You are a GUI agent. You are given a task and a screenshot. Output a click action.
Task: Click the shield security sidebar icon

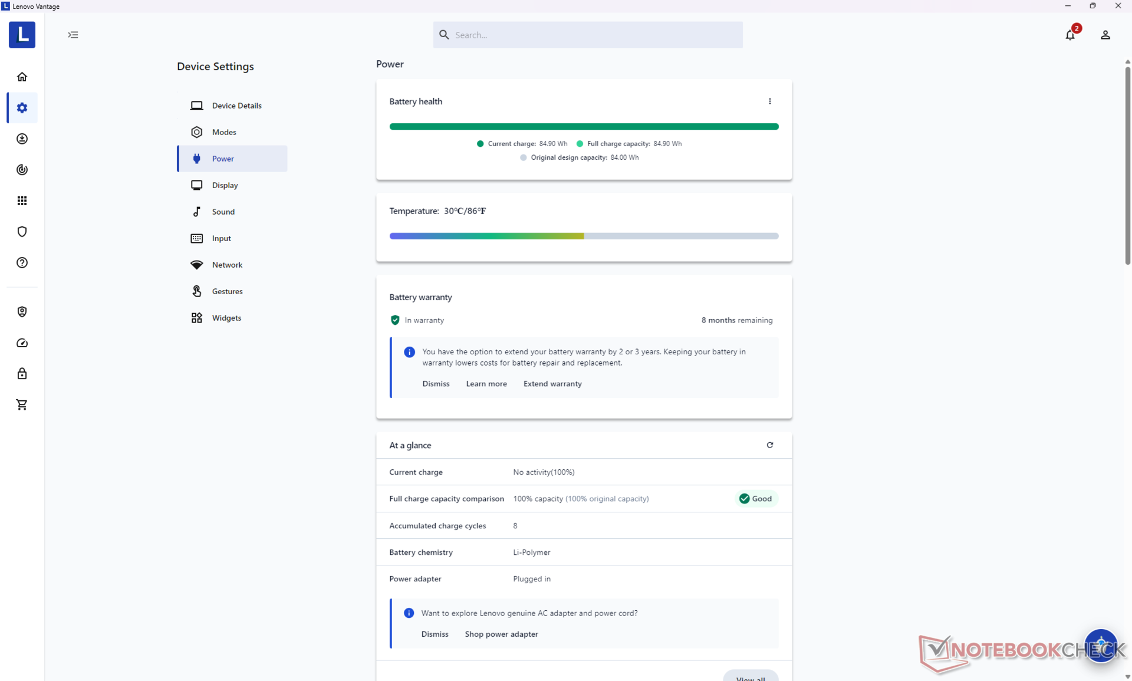22,232
